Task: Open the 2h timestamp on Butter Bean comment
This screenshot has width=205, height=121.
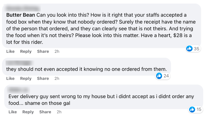Action: [x=57, y=51]
